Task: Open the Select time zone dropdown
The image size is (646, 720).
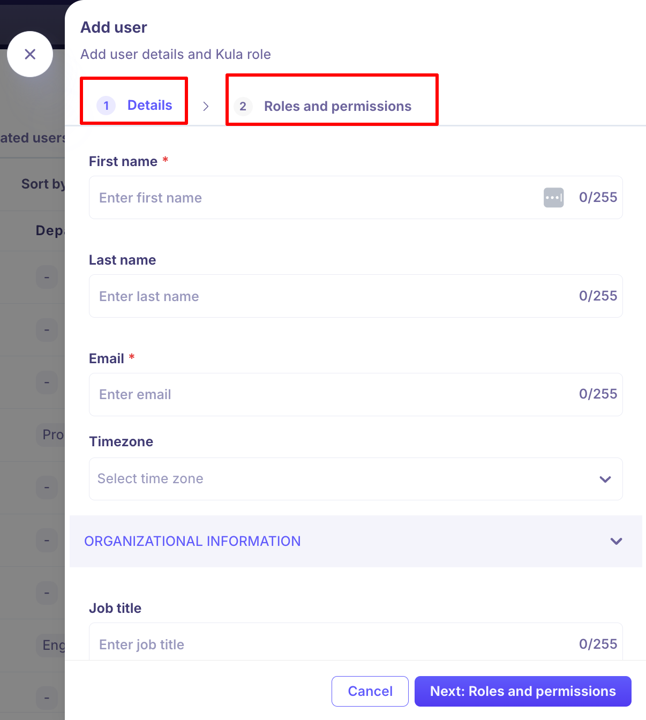Action: (x=355, y=479)
